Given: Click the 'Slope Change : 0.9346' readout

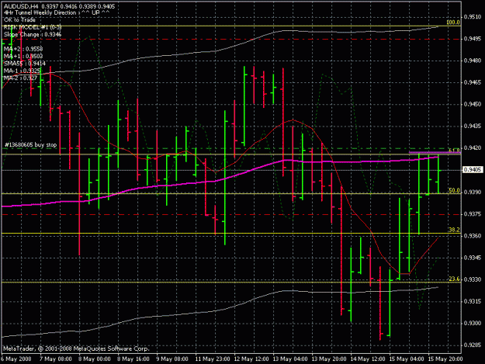Looking at the screenshot, I should point(32,34).
